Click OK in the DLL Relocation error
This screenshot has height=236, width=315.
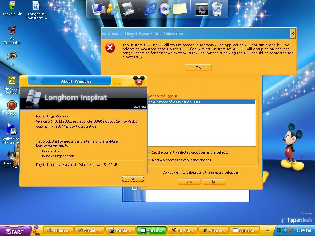198,67
